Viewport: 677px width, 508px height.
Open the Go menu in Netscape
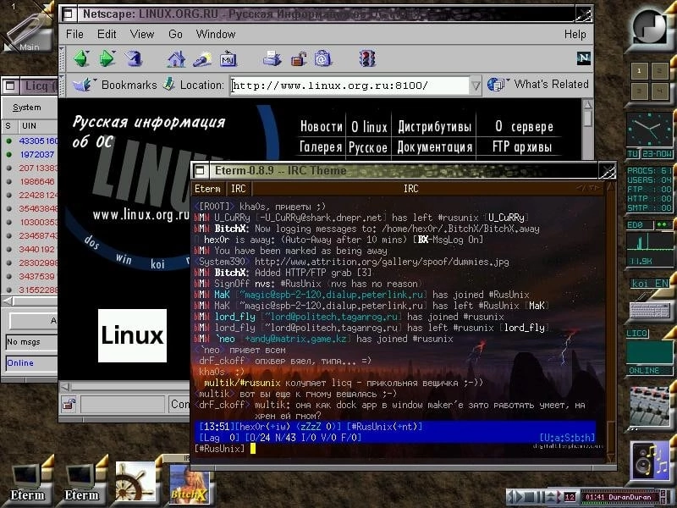point(175,34)
